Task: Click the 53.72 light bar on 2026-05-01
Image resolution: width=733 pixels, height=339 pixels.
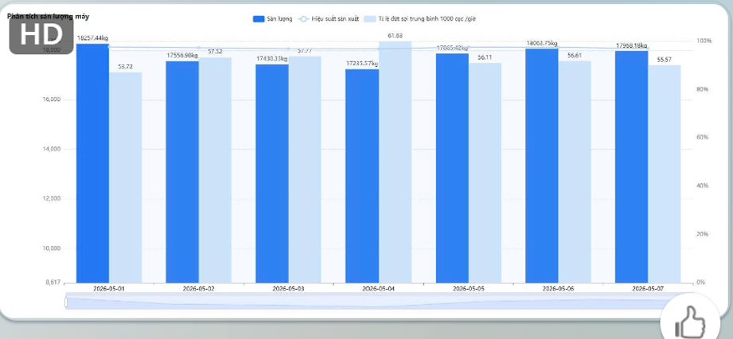Action: [125, 177]
